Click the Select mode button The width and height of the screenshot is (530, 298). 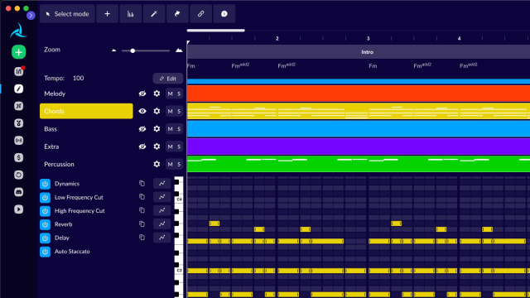pyautogui.click(x=67, y=14)
